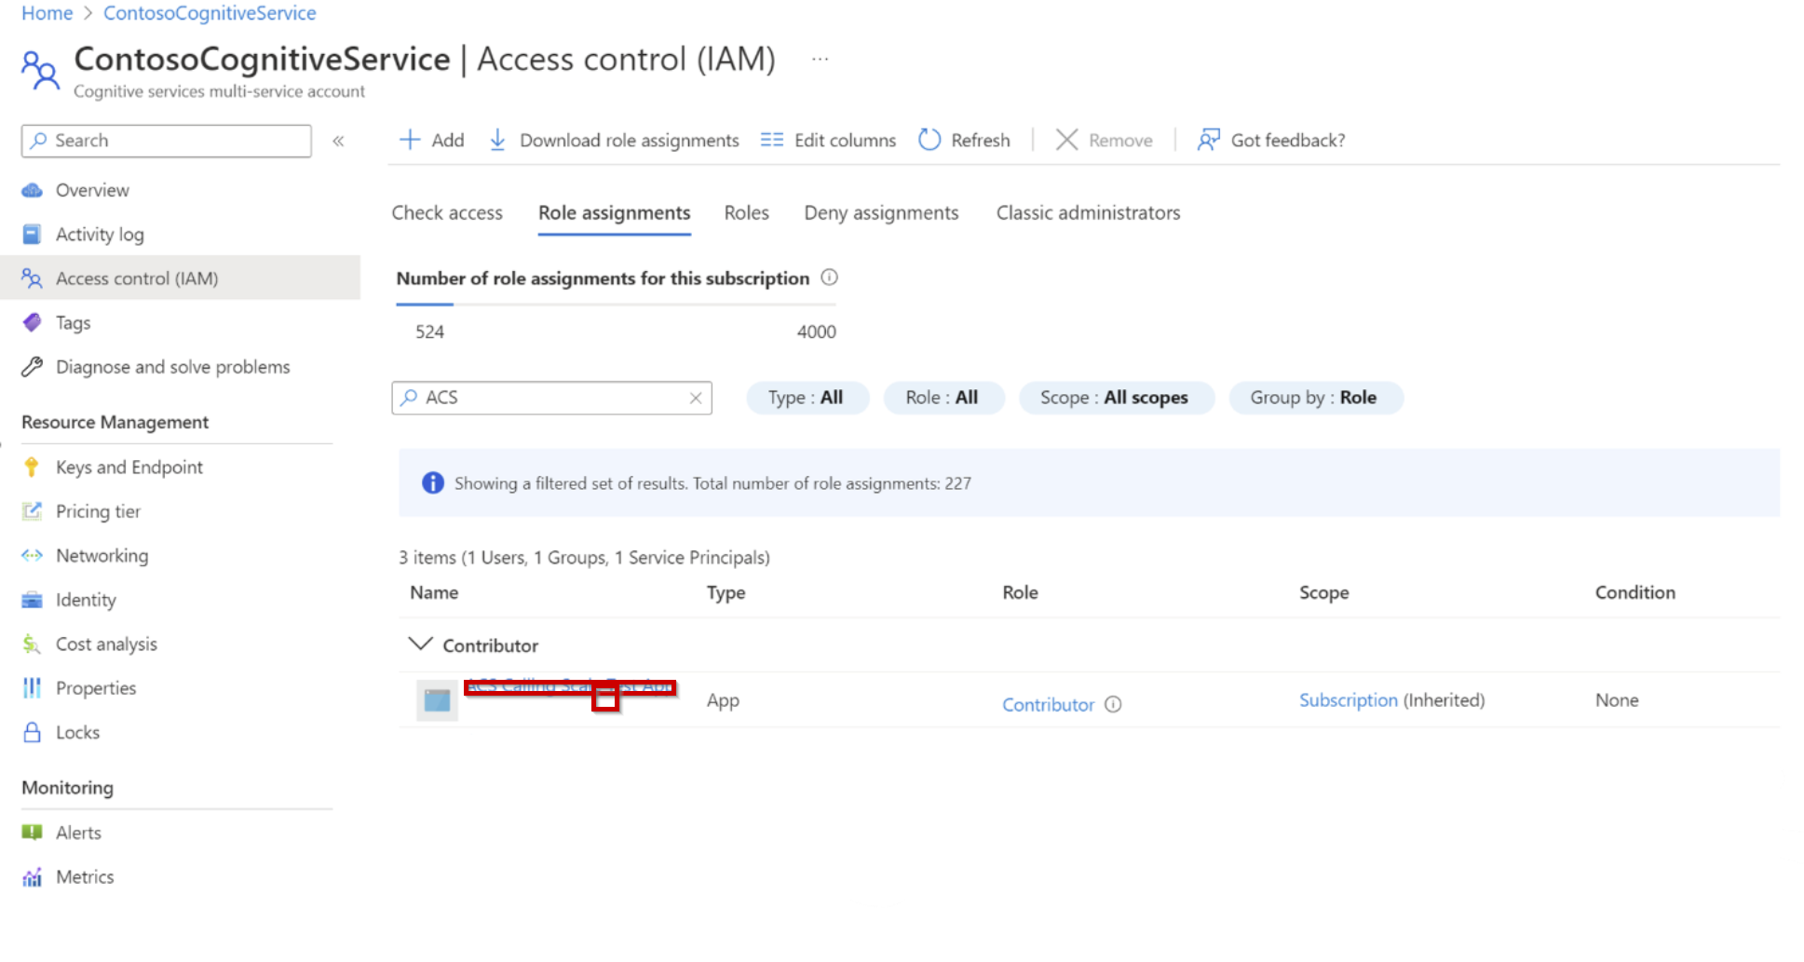Open Tags from the sidebar

(73, 322)
